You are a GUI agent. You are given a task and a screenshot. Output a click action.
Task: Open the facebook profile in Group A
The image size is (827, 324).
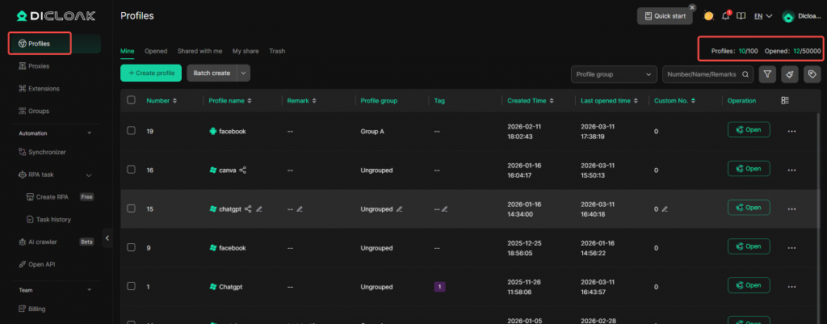[748, 130]
